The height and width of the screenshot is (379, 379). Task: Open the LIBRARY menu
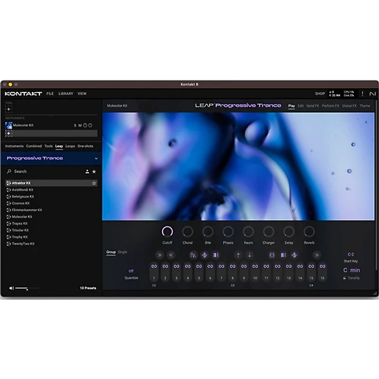click(65, 93)
